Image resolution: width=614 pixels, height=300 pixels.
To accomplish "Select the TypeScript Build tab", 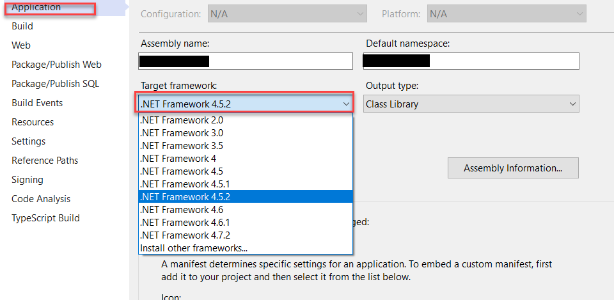I will [x=45, y=218].
